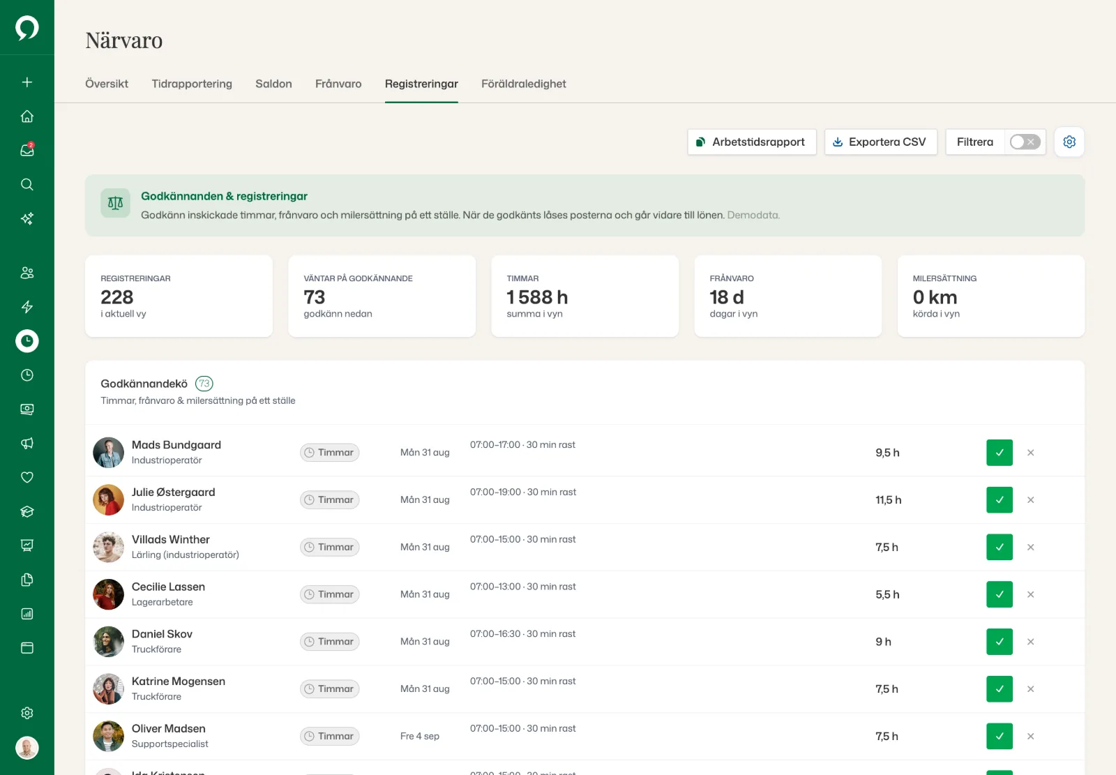Image resolution: width=1116 pixels, height=775 pixels.
Task: Open the documents copy icon in the sidebar
Action: (x=27, y=580)
